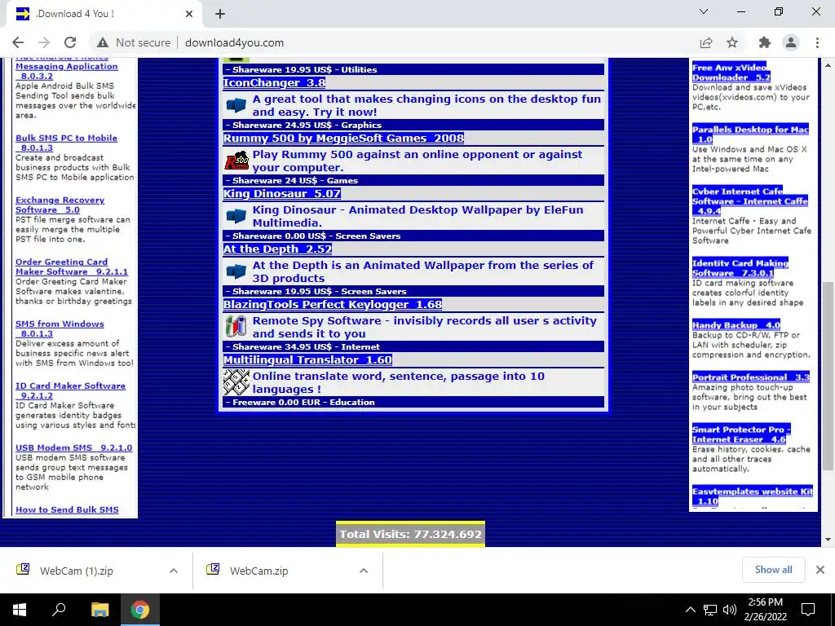Screen dimensions: 835x626
Task: Open the How to Send Bulk SMS link
Action: pyautogui.click(x=67, y=509)
